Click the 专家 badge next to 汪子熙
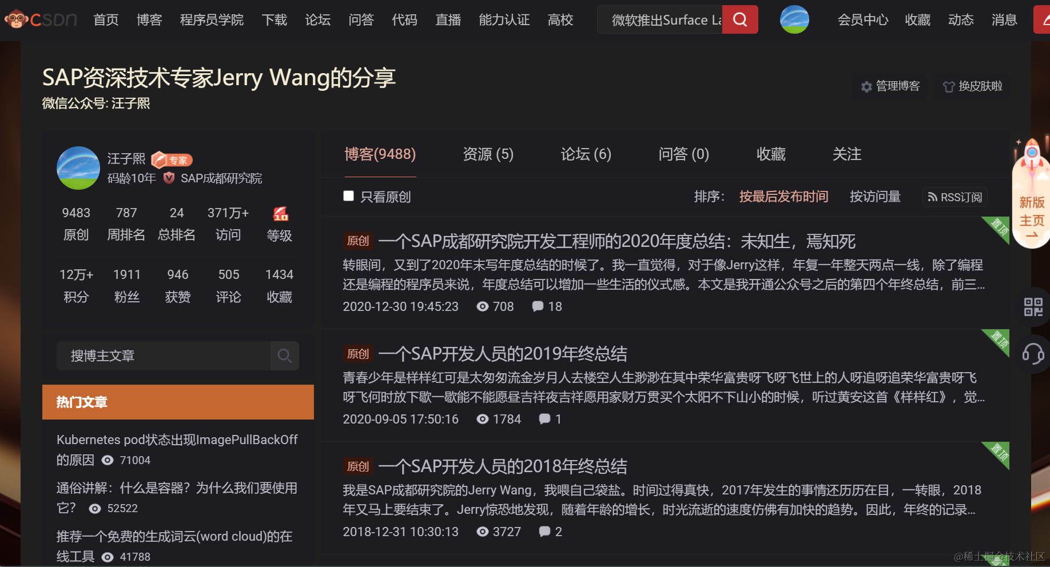The image size is (1050, 567). [x=172, y=160]
